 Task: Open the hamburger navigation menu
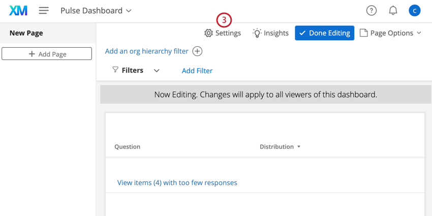pos(44,11)
